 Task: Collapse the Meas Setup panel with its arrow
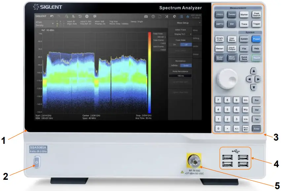tap(200, 23)
